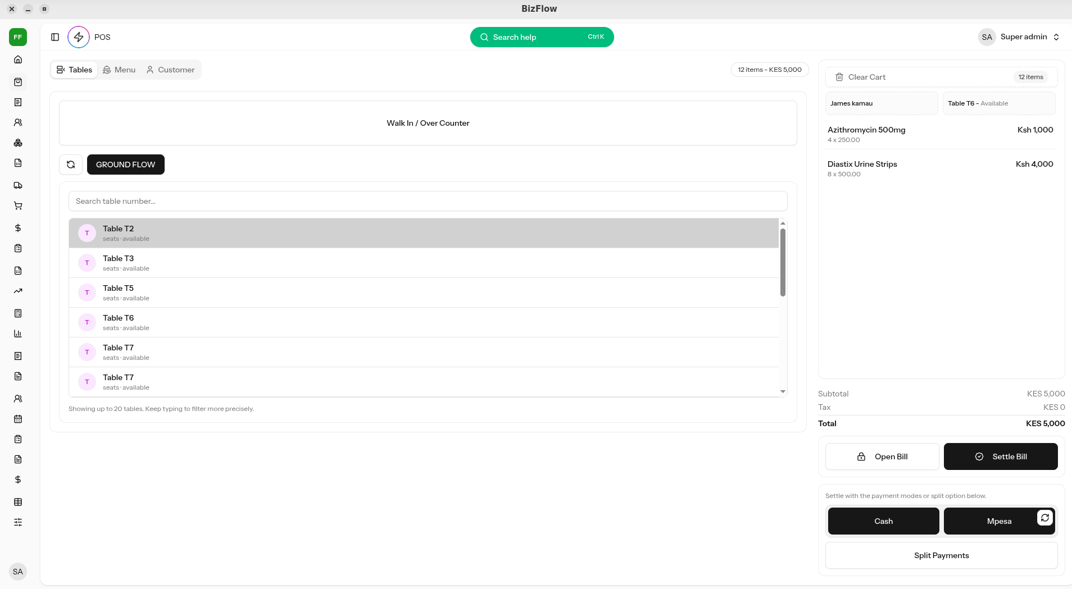Viewport: 1072px width, 589px height.
Task: Open the home icon in the sidebar
Action: point(18,60)
